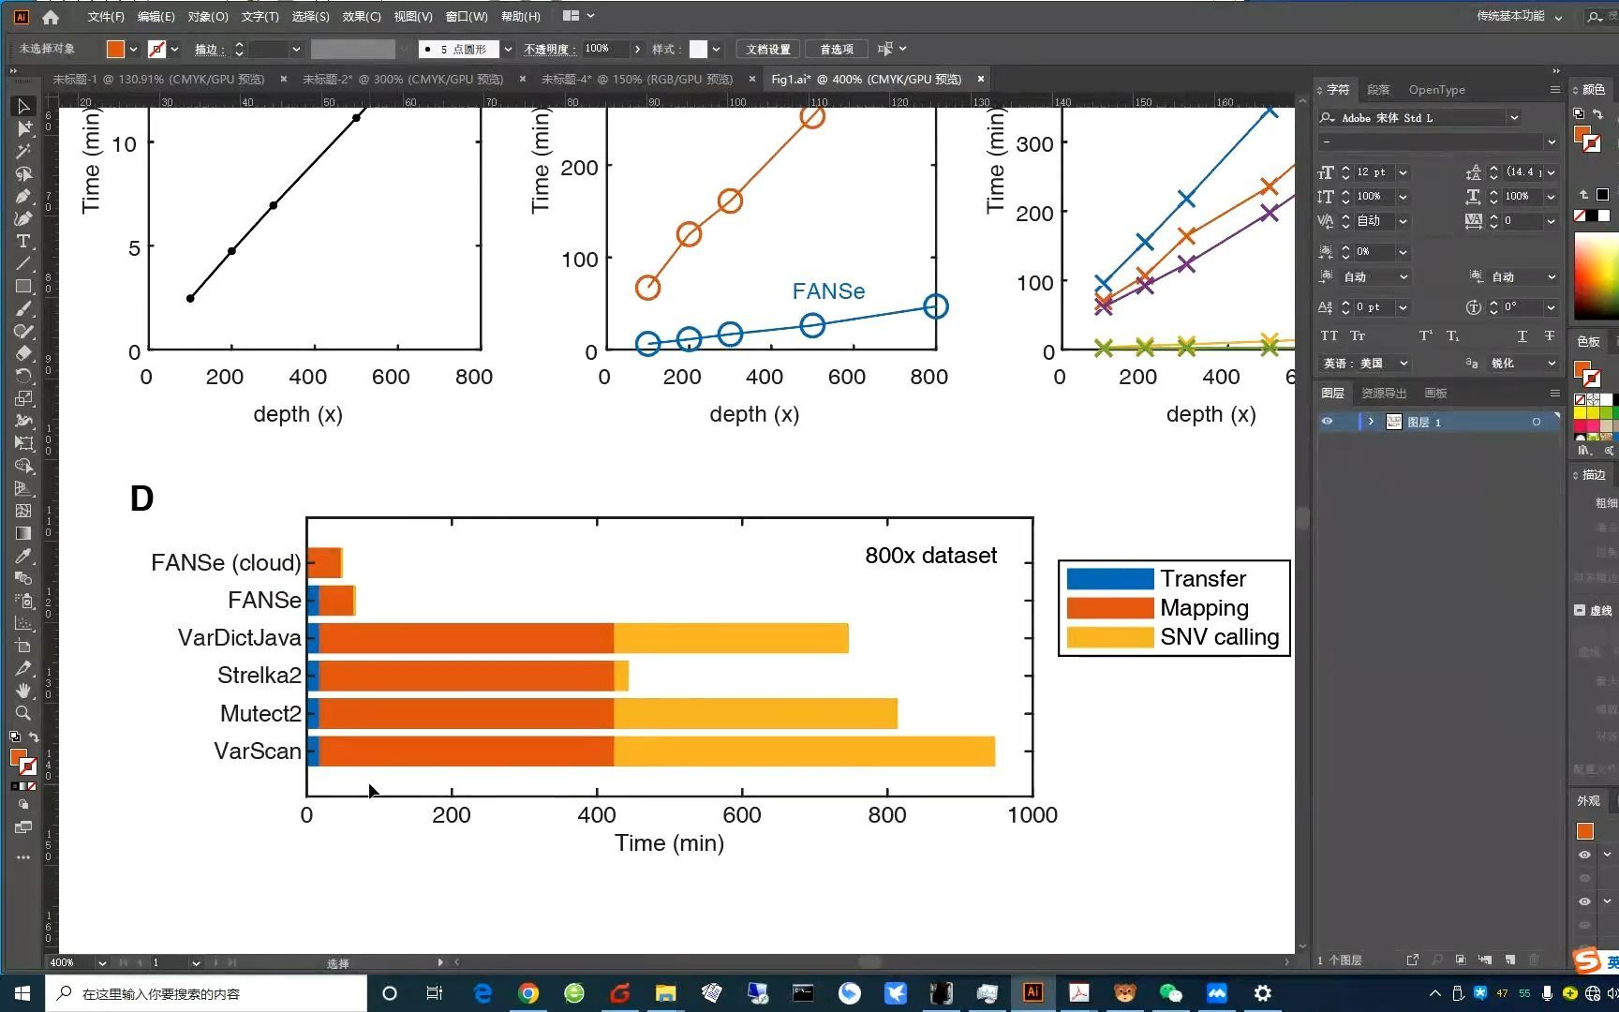Screen dimensions: 1619x1012
Task: Select the Rotate tool
Action: [x=23, y=376]
